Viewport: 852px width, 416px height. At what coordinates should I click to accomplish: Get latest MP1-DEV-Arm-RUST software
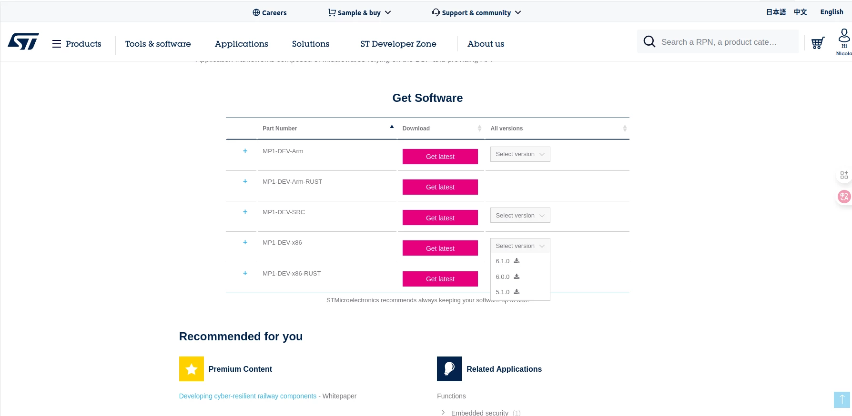pos(440,187)
